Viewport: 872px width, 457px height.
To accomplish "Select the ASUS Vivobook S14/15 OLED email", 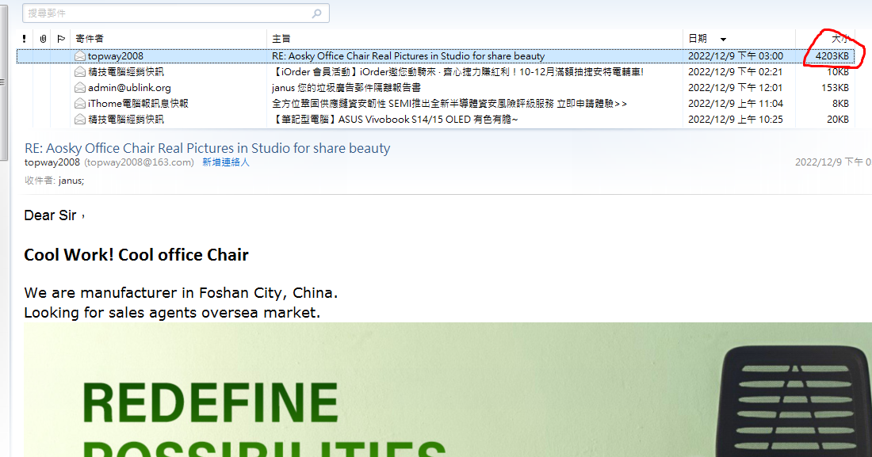I will [x=395, y=120].
